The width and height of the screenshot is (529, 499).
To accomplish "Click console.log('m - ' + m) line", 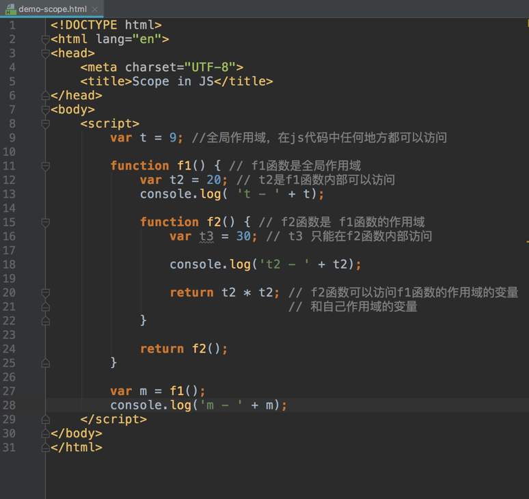I will 198,405.
